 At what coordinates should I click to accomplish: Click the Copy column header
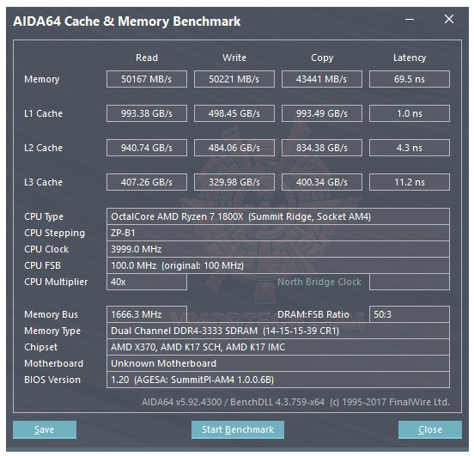(322, 58)
